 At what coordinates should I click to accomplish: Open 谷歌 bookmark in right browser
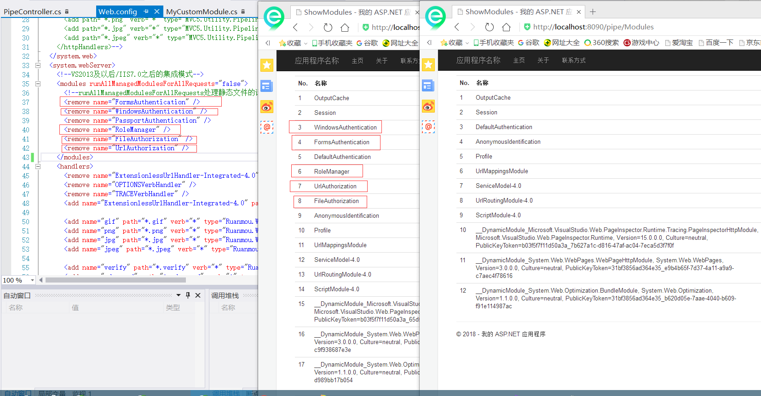529,43
